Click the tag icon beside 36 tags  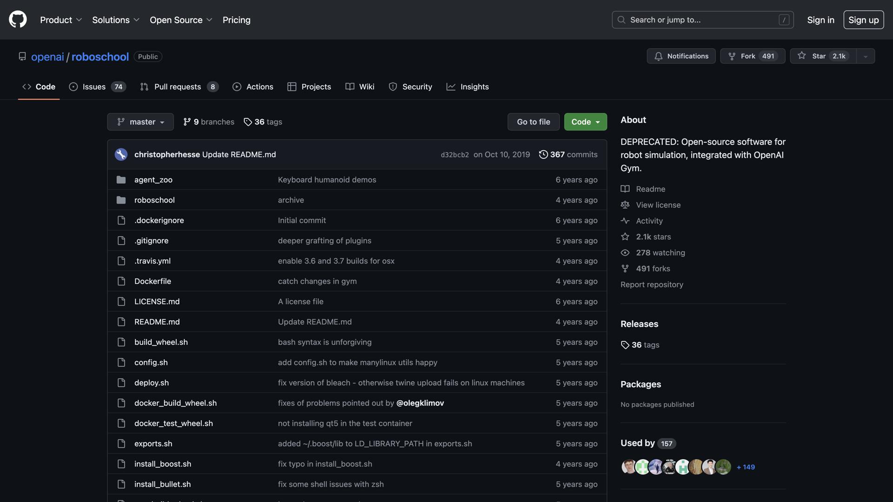[x=248, y=122]
